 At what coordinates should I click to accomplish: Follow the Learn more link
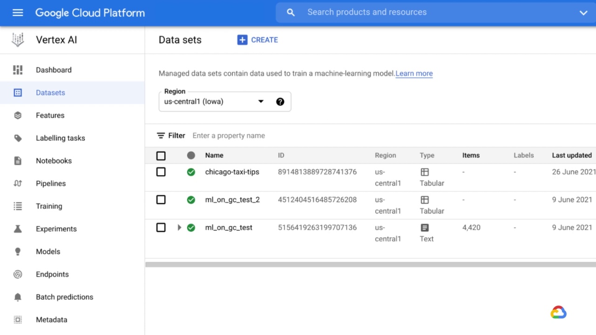click(x=414, y=74)
